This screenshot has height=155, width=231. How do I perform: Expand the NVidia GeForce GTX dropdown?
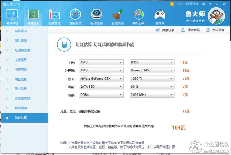click(101, 79)
